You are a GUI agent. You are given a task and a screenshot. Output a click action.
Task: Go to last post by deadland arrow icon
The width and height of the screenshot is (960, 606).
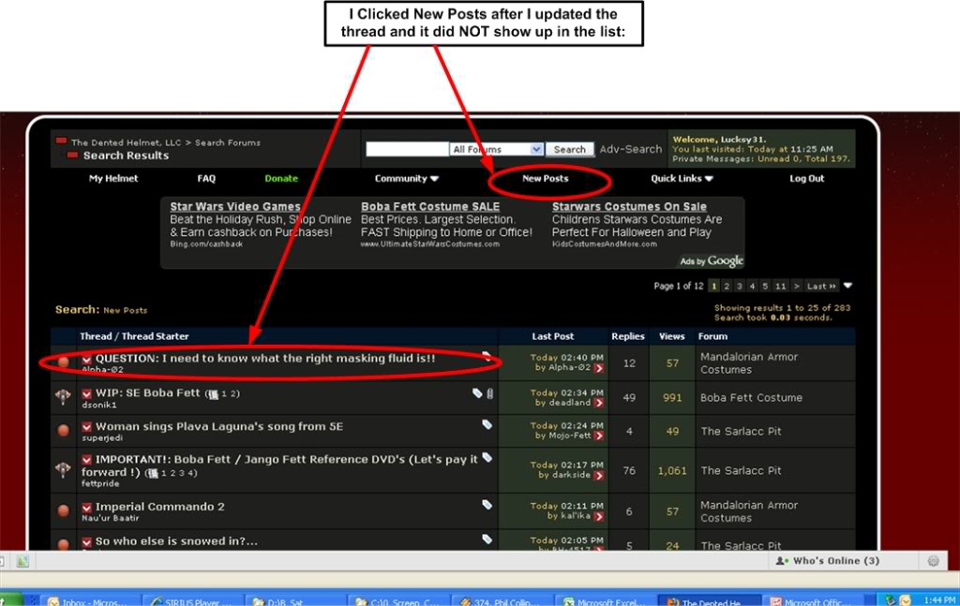[x=599, y=403]
